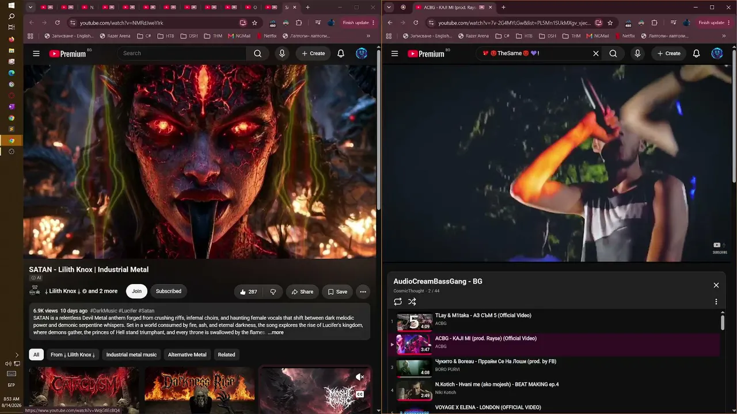Open the Extensions puzzle icon in the SATAN window
Image resolution: width=737 pixels, height=414 pixels.
pos(299,22)
